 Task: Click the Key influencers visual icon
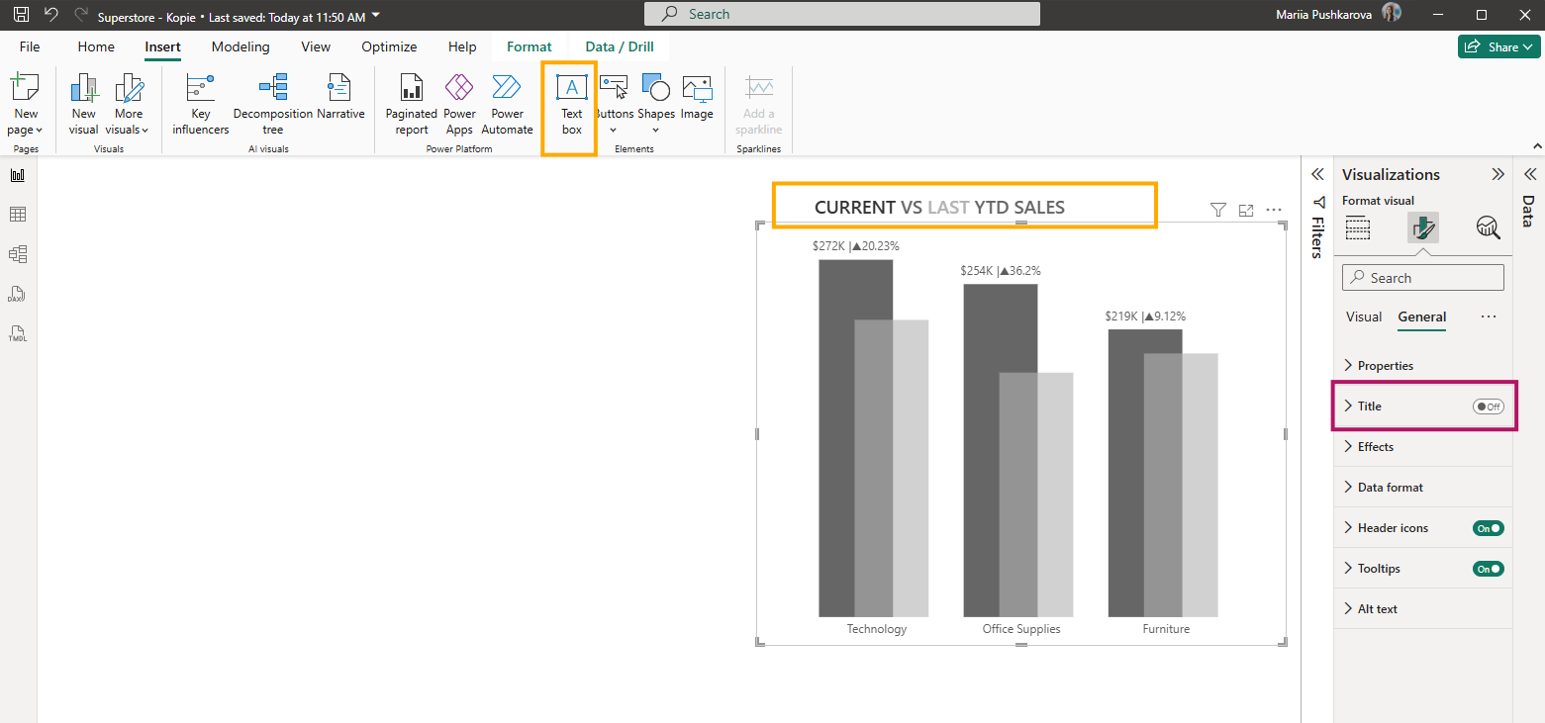pyautogui.click(x=201, y=104)
